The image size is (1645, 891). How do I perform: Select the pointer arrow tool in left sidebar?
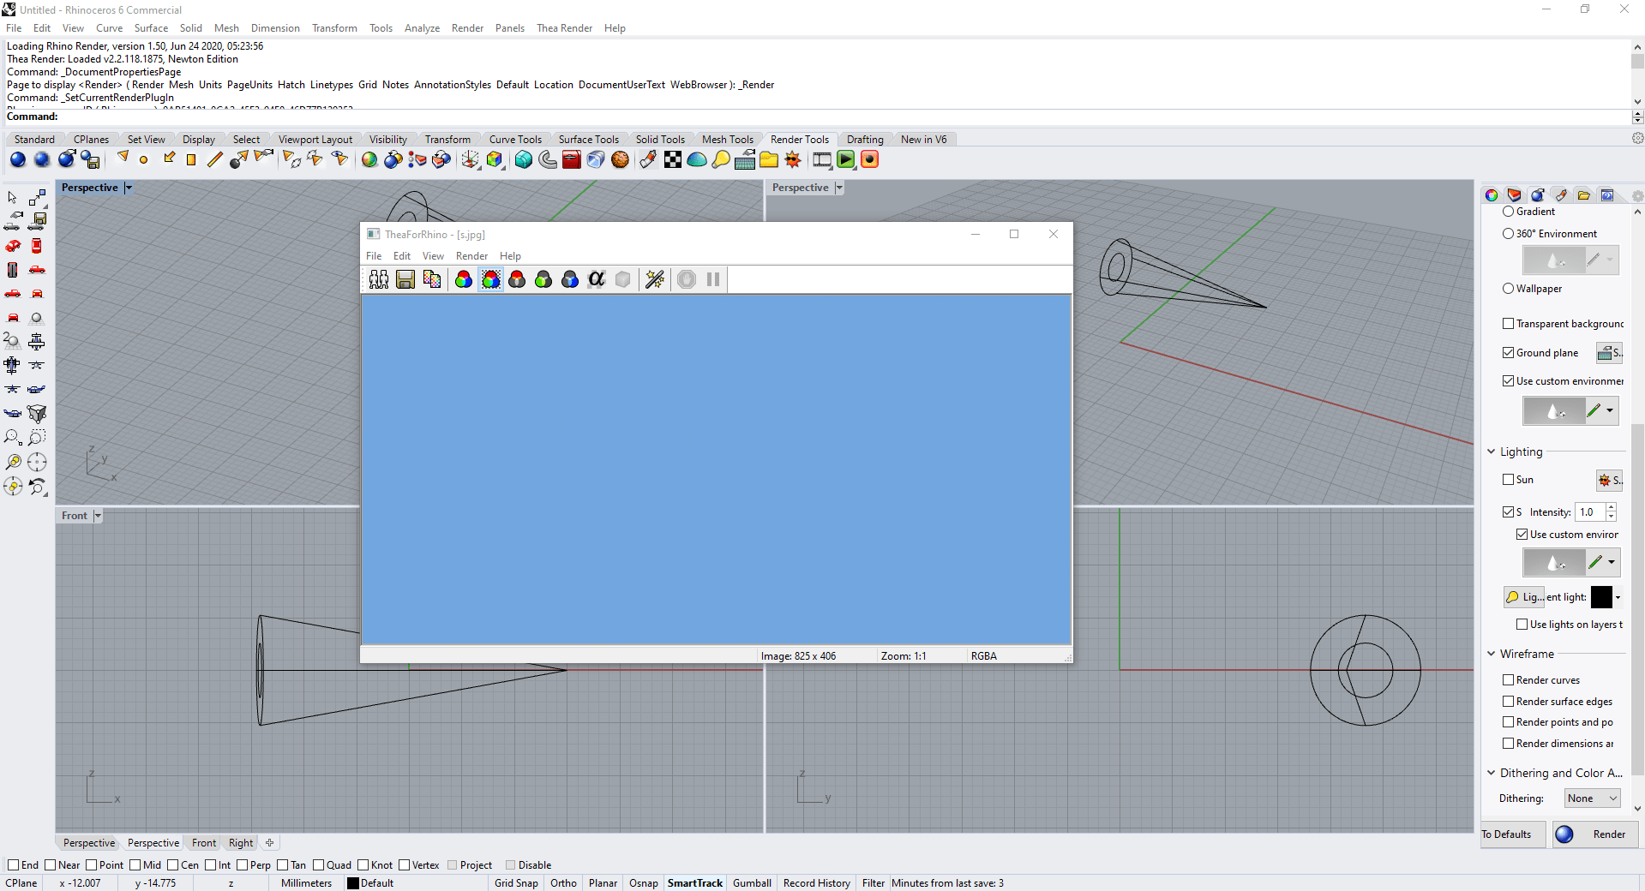(13, 198)
